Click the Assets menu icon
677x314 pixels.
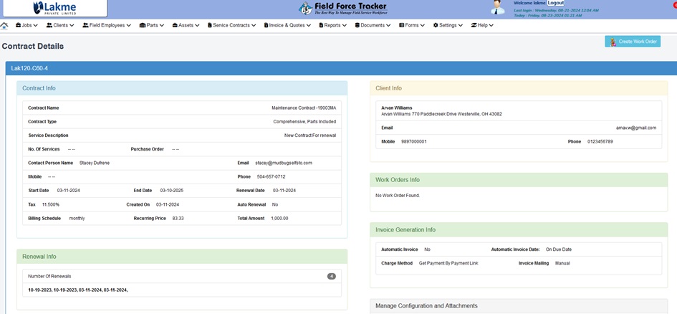click(174, 26)
